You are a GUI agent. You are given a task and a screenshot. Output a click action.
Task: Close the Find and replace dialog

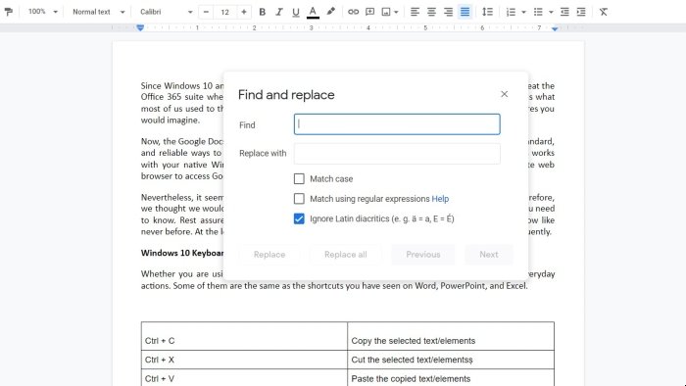[x=504, y=94]
